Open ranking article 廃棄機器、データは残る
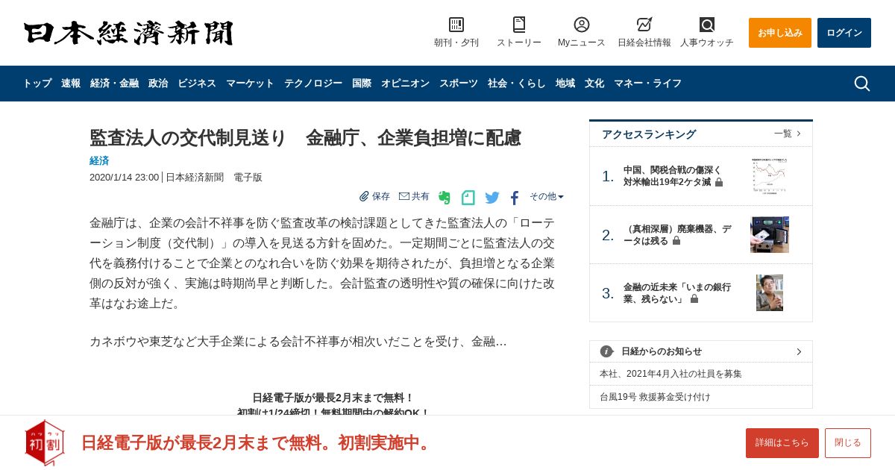 tap(677, 235)
